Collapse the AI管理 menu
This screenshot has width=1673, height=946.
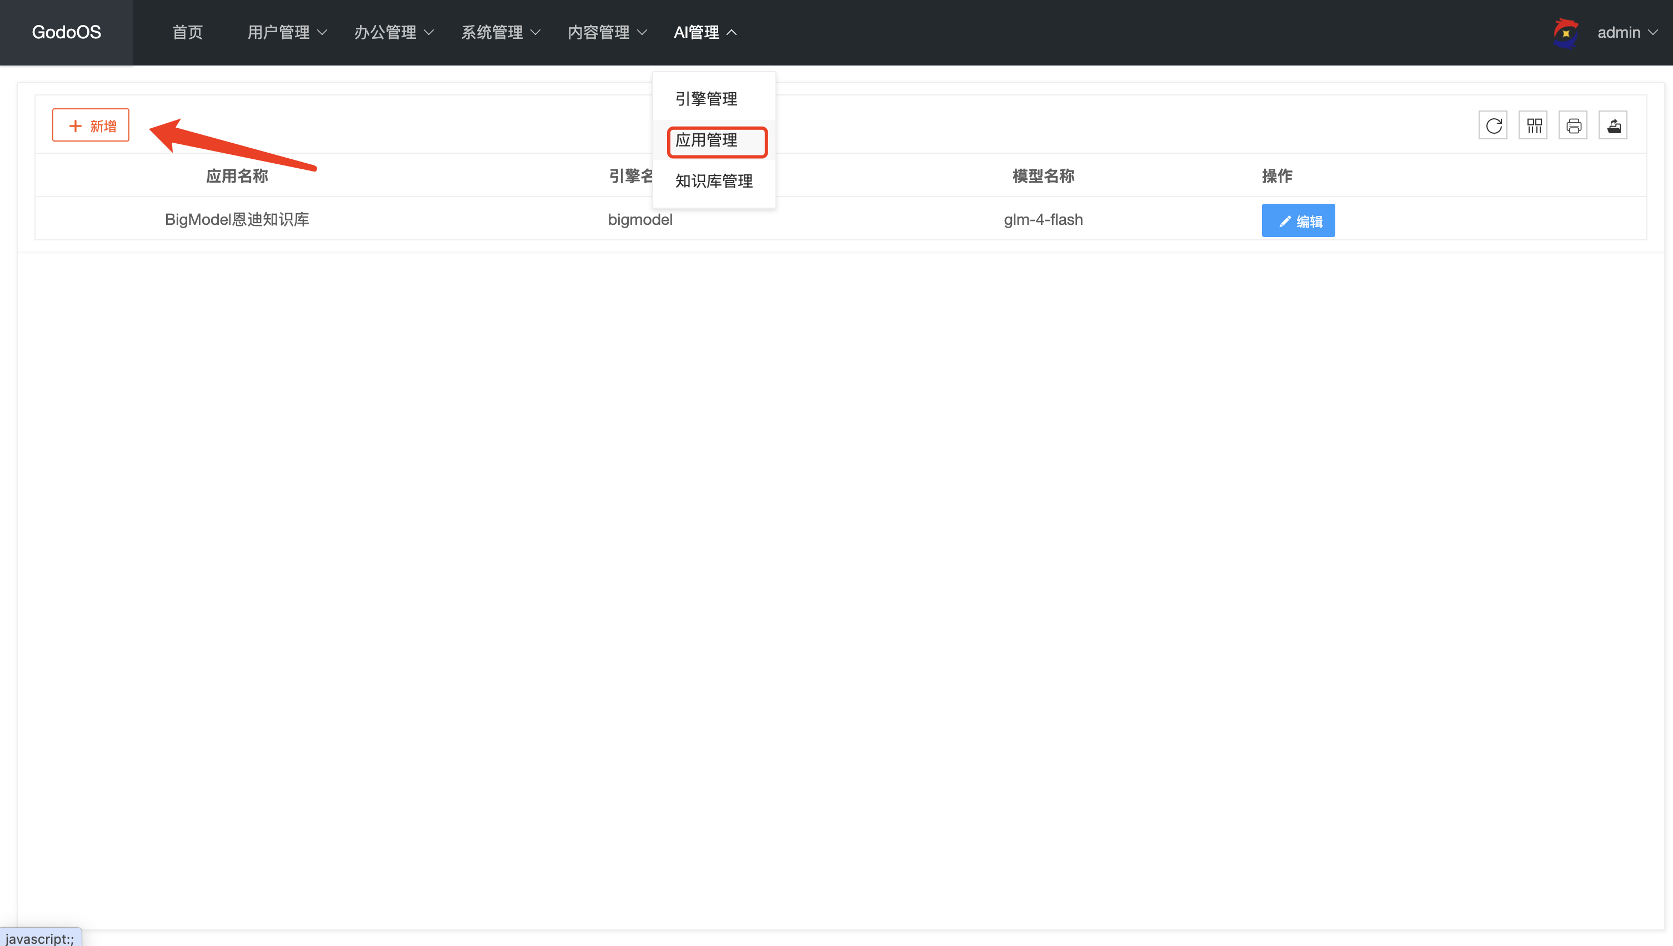click(x=704, y=33)
